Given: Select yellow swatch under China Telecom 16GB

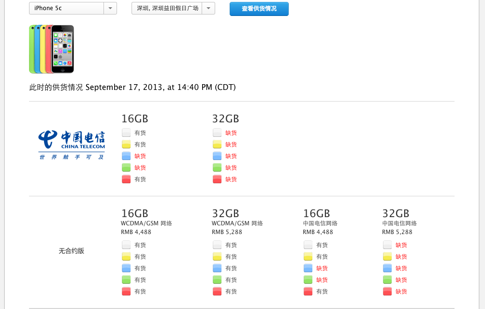Looking at the screenshot, I should tap(126, 145).
